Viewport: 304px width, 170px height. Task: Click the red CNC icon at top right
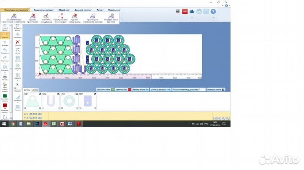pyautogui.click(x=185, y=11)
